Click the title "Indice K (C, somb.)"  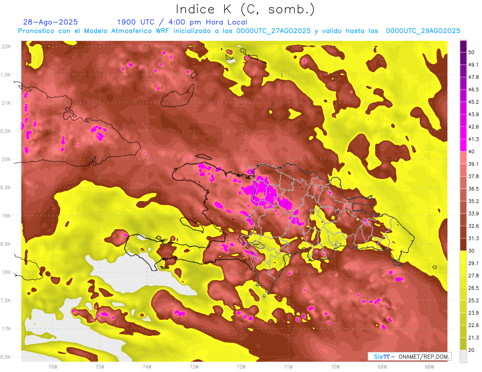point(245,9)
